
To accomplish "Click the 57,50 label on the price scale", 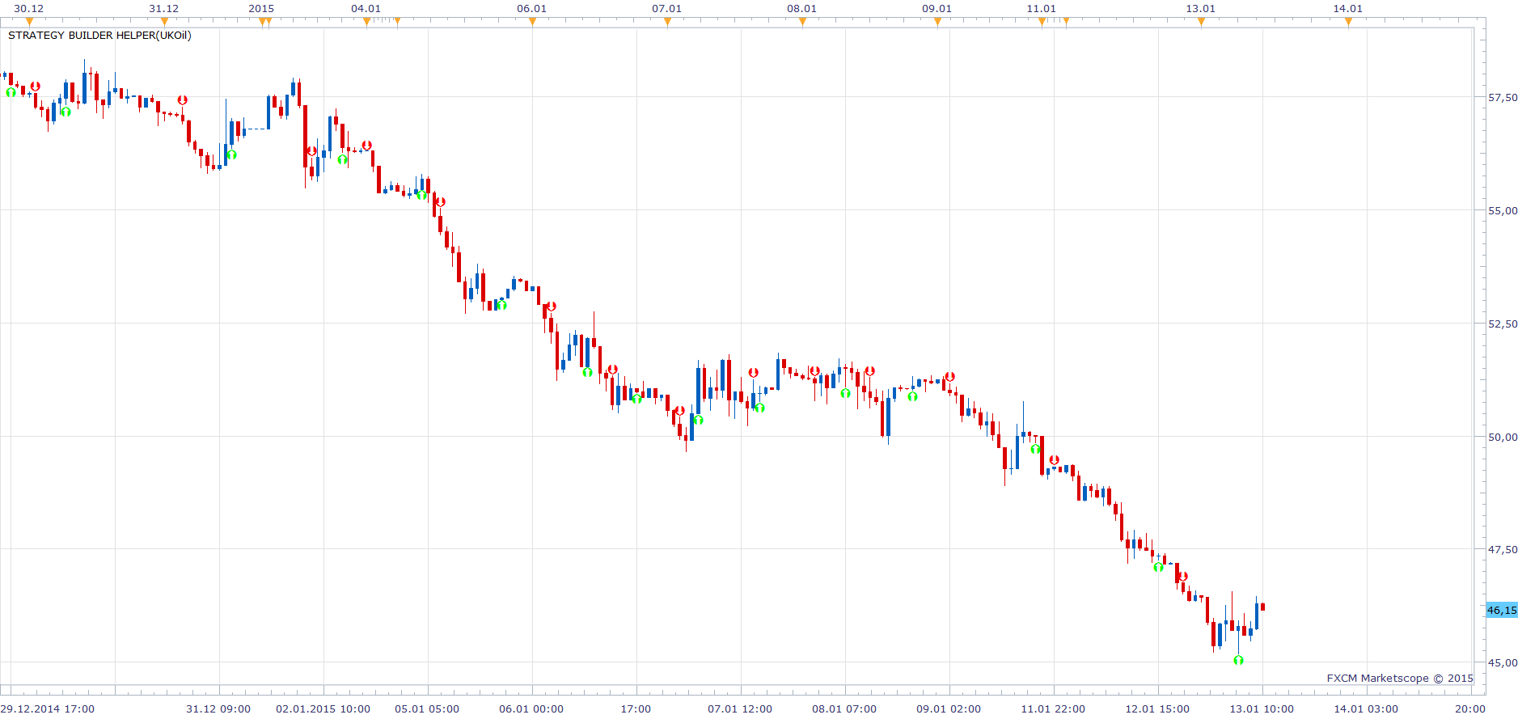I will 1503,97.
